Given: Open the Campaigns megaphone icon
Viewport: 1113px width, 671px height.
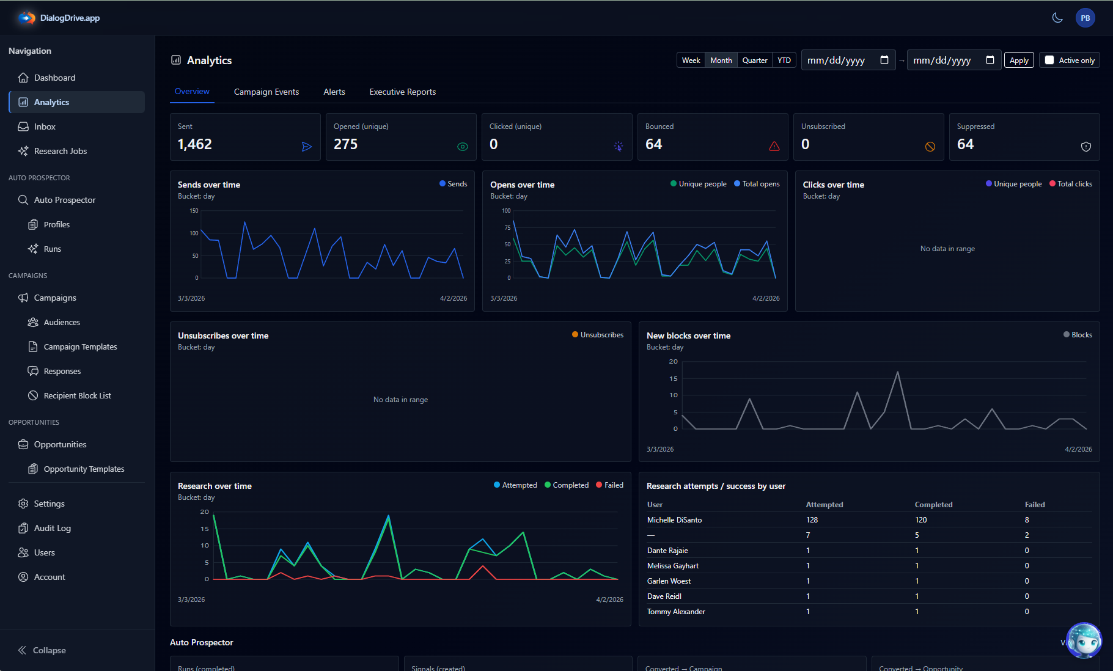Looking at the screenshot, I should (24, 298).
